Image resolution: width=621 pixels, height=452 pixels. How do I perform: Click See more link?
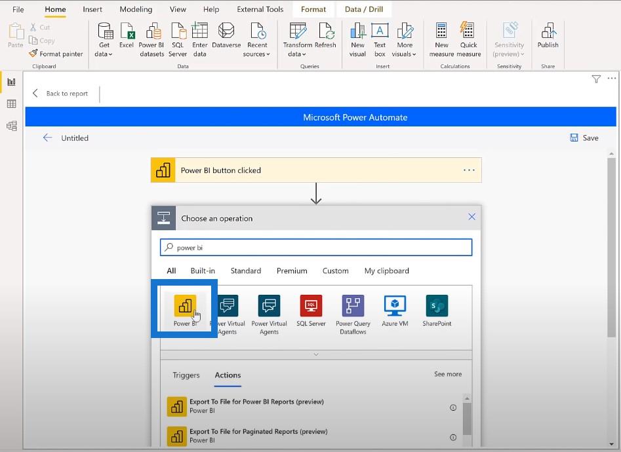click(448, 374)
